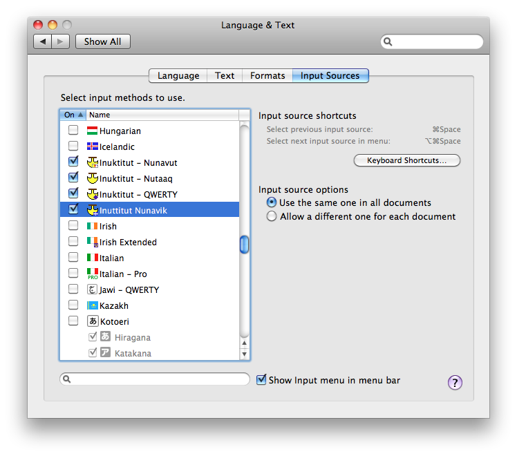Click the Hungarian flag icon

(92, 131)
